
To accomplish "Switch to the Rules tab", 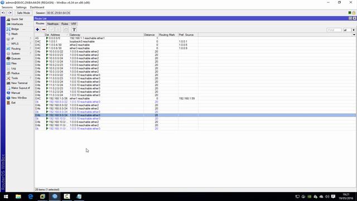I will 65,24.
